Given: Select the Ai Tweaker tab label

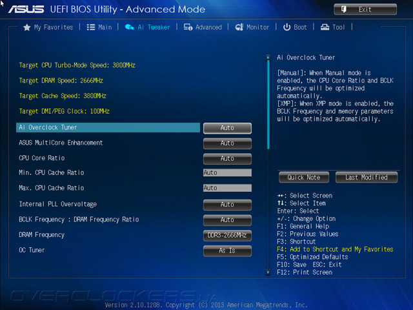Looking at the screenshot, I should tap(154, 27).
